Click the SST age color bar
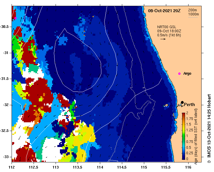Viewport: 214px width, 172px height. click(x=184, y=136)
